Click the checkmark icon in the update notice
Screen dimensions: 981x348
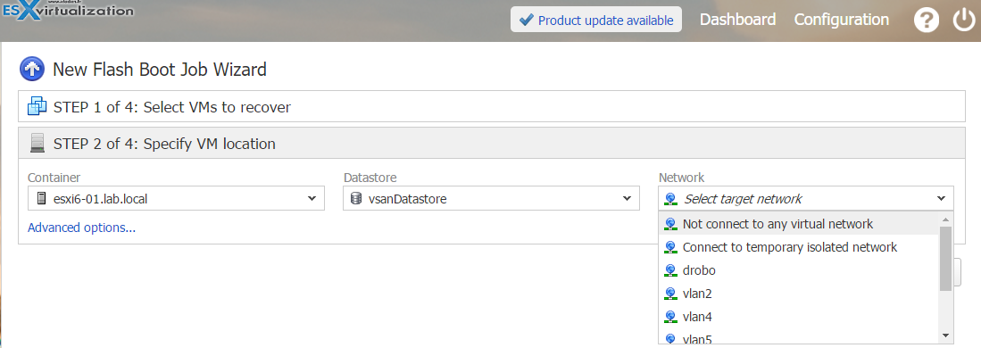526,20
